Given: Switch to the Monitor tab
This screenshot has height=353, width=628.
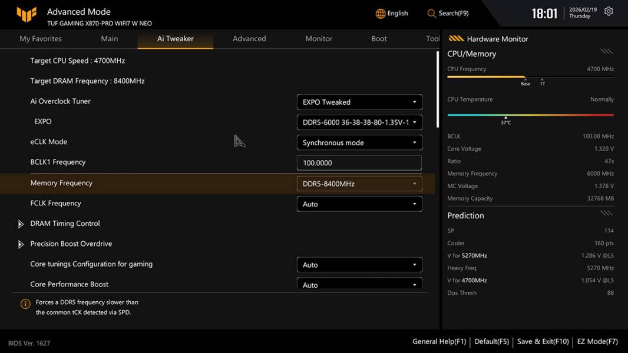Looking at the screenshot, I should tap(319, 39).
